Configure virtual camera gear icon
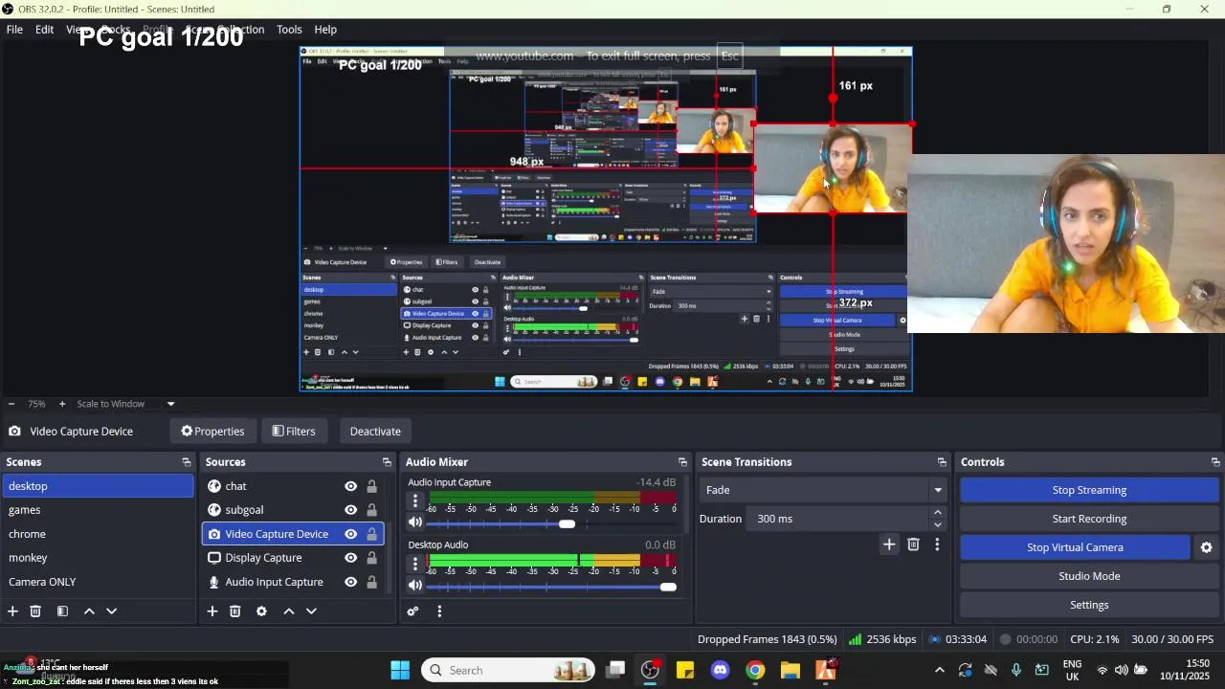 (1206, 547)
